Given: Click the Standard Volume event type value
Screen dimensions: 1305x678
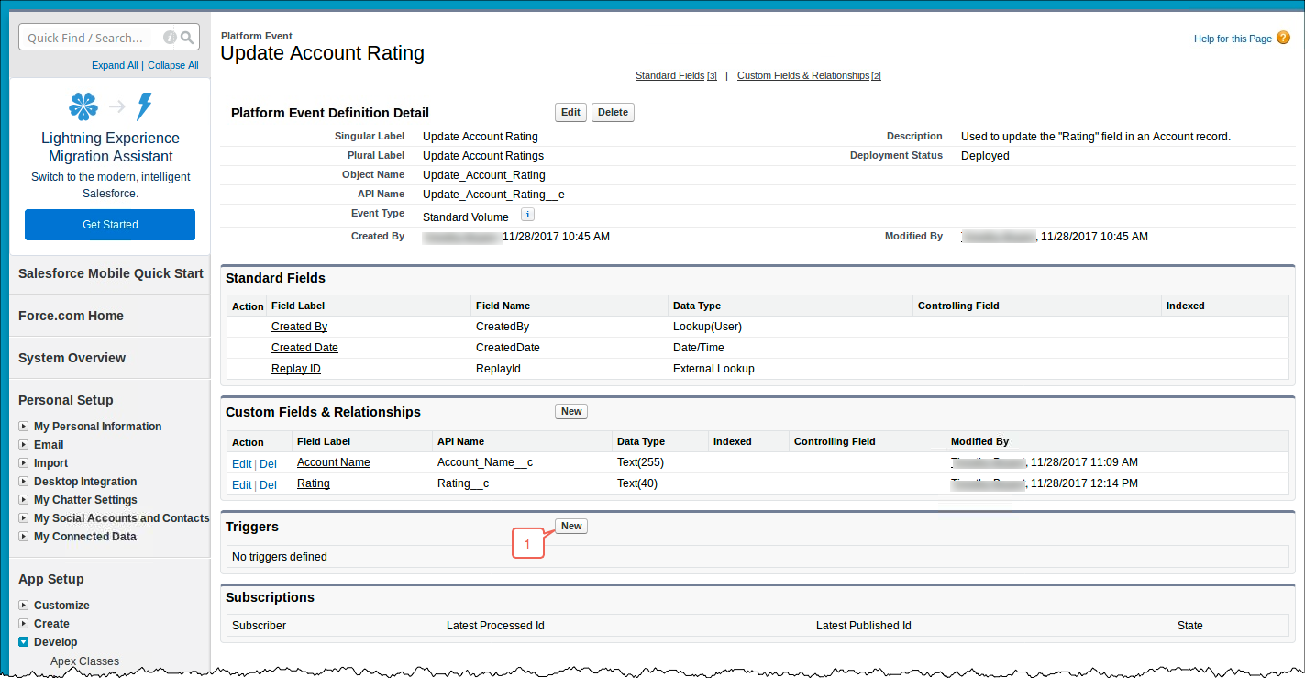Looking at the screenshot, I should [466, 217].
